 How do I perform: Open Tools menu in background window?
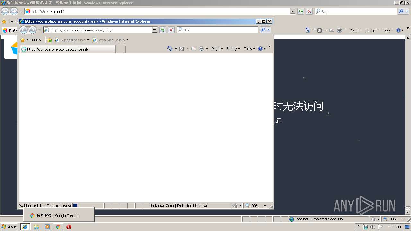pyautogui.click(x=388, y=30)
